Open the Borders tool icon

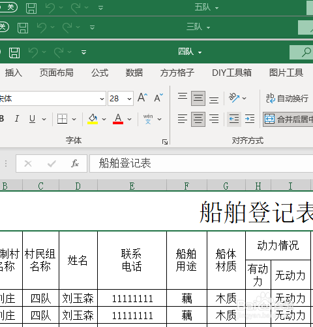click(x=62, y=119)
